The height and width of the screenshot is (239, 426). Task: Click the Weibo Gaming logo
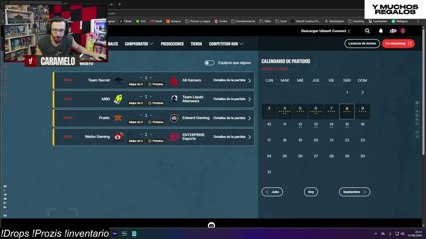coord(118,137)
